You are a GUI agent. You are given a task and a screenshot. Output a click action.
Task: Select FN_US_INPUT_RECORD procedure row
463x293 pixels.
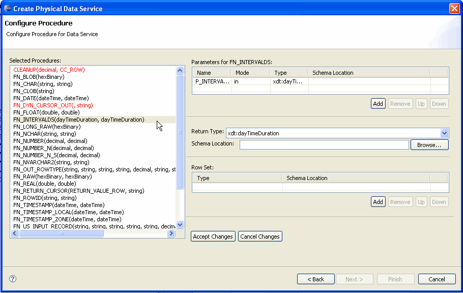click(x=94, y=226)
